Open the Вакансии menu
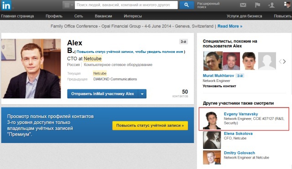Viewport: 292px width, 169px height. [x=104, y=16]
